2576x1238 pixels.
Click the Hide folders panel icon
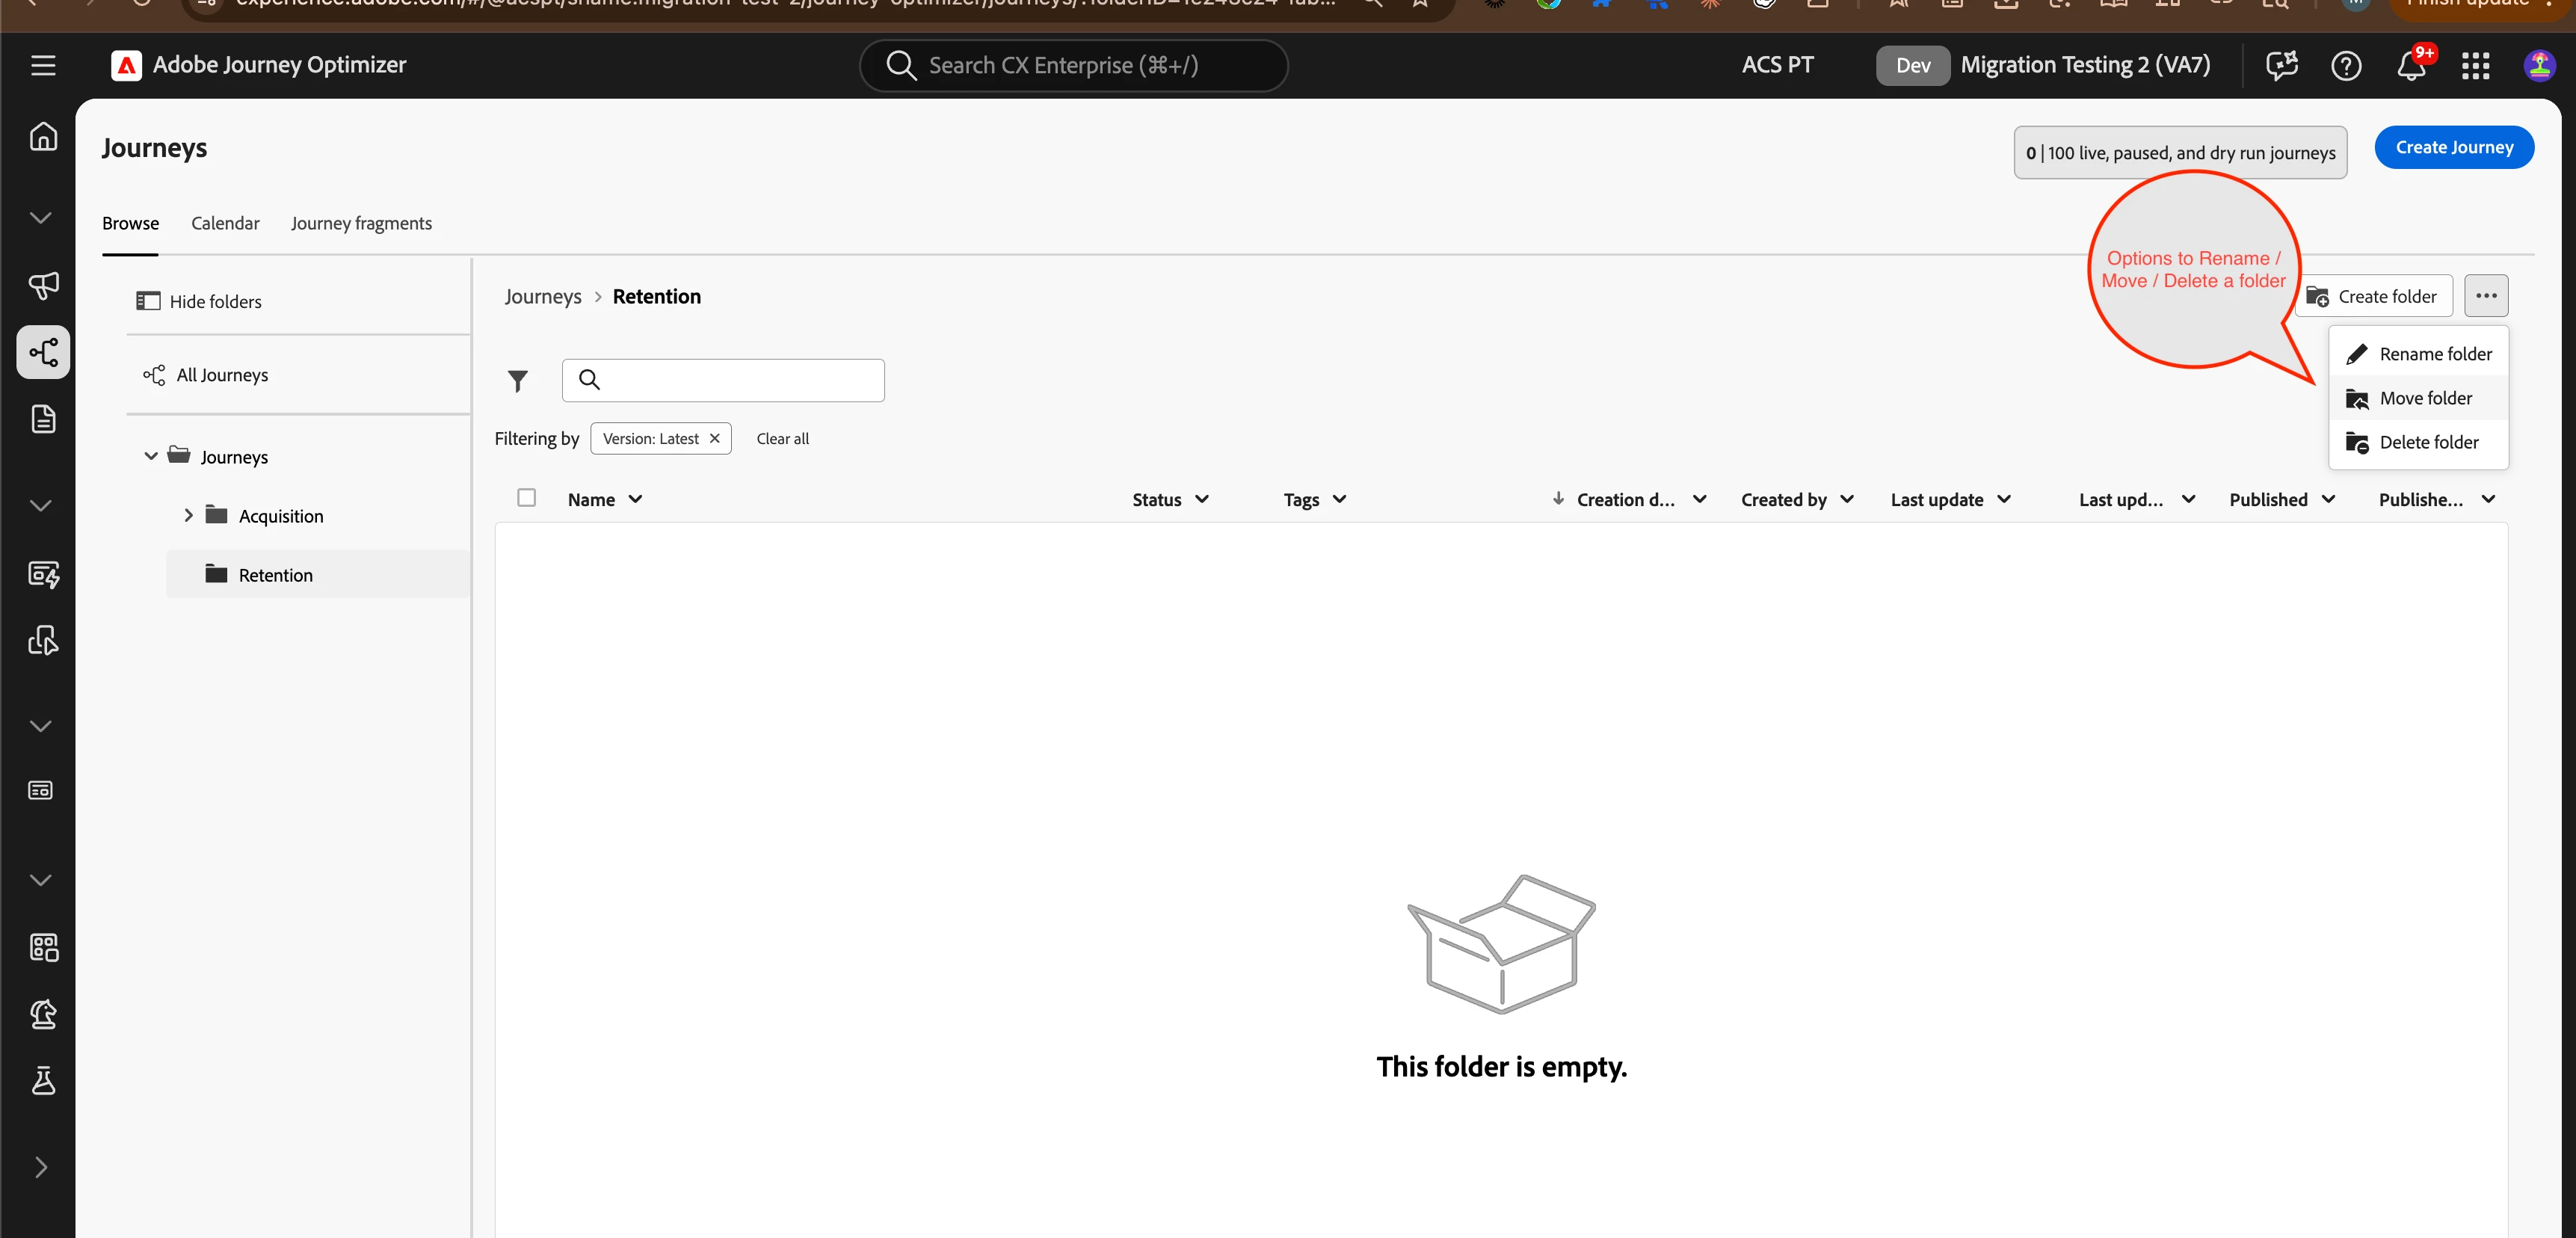pyautogui.click(x=148, y=301)
